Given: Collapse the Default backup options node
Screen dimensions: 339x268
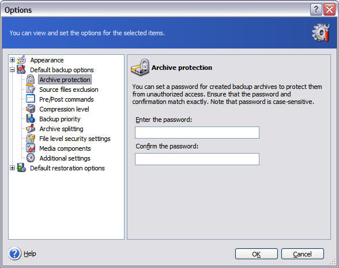Looking at the screenshot, I should [12, 70].
